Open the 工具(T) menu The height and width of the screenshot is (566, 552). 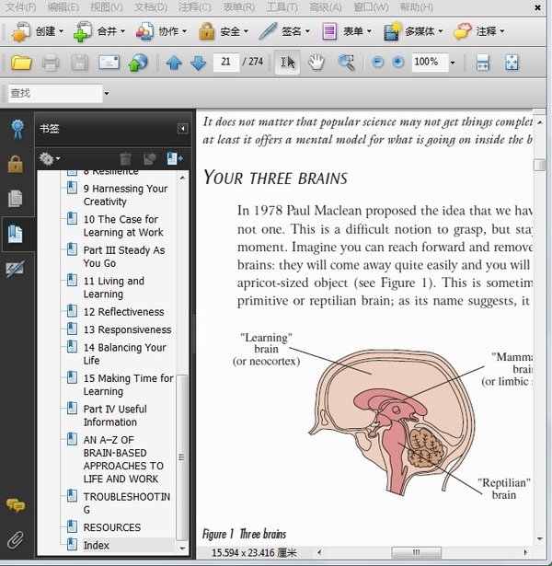pos(282,6)
